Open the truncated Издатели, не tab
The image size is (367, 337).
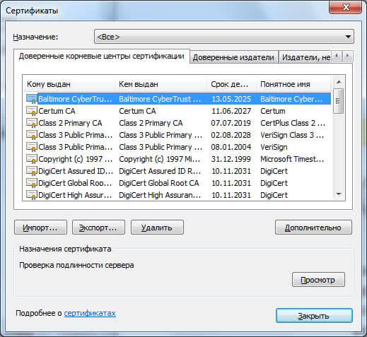click(305, 57)
